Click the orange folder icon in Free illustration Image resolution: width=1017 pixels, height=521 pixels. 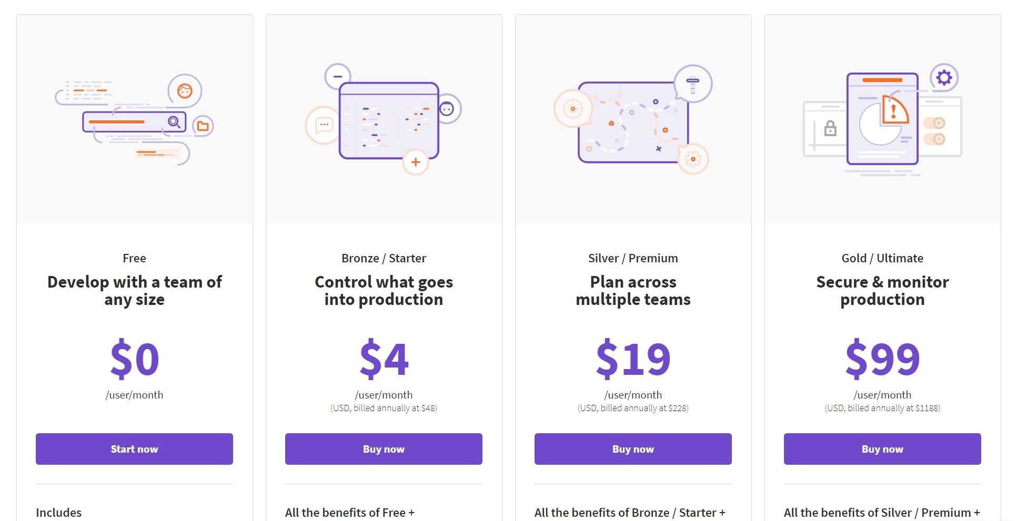click(x=203, y=126)
